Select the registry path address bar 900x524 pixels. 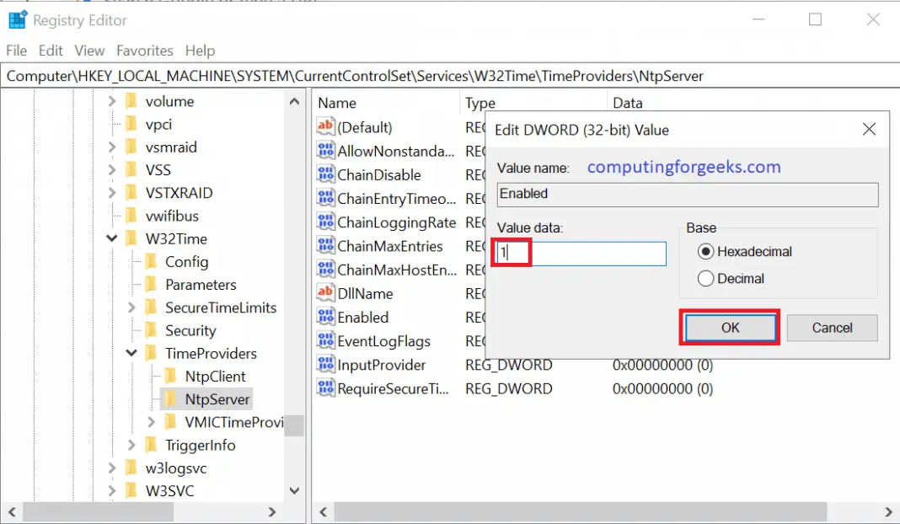tap(337, 76)
